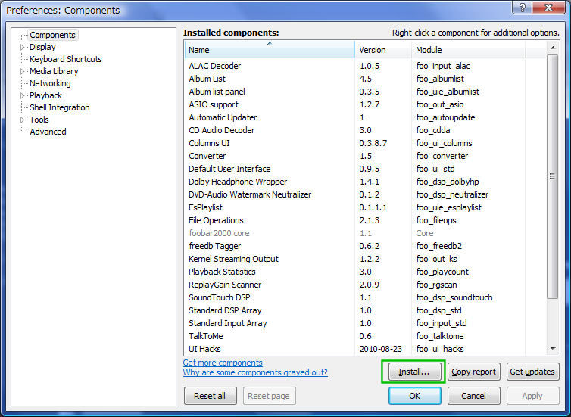Sort by the Name column header
This screenshot has height=417, width=571.
(270, 49)
